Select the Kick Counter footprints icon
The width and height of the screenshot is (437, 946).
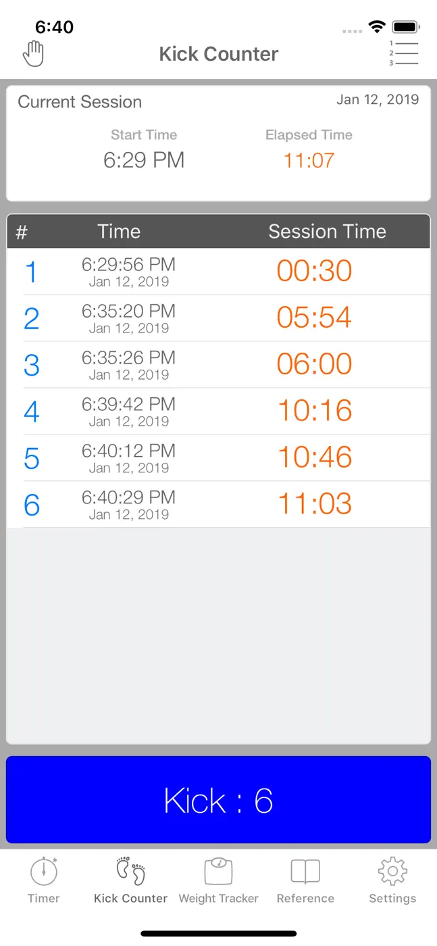[x=131, y=872]
